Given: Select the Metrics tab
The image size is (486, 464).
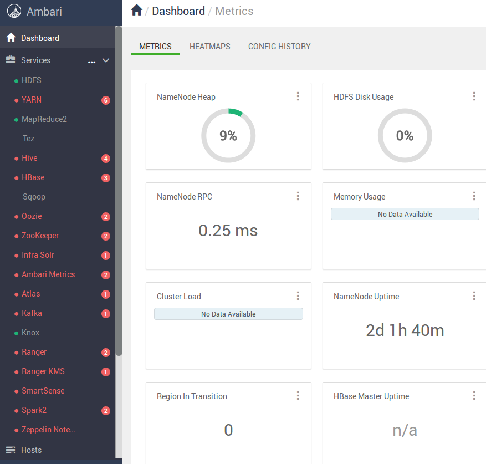Looking at the screenshot, I should click(x=155, y=47).
